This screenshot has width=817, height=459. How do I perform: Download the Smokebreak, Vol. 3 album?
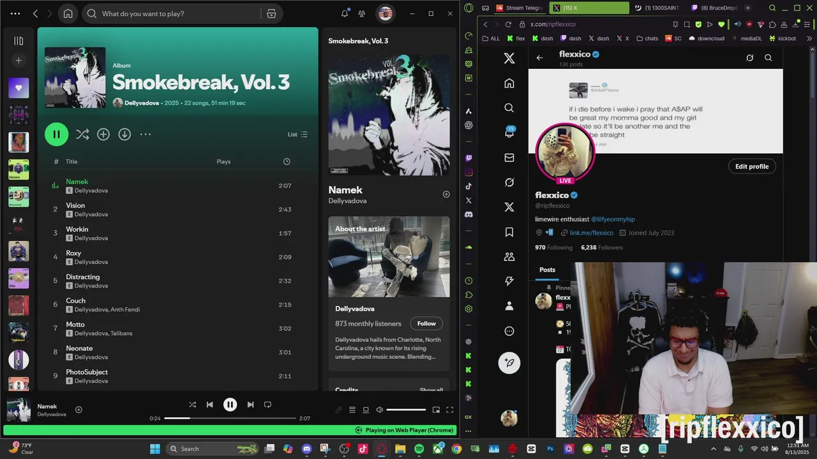(x=124, y=134)
